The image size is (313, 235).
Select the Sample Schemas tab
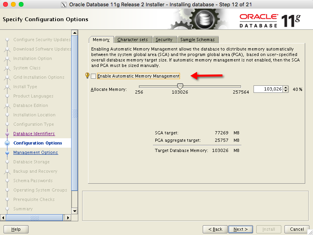(198, 40)
